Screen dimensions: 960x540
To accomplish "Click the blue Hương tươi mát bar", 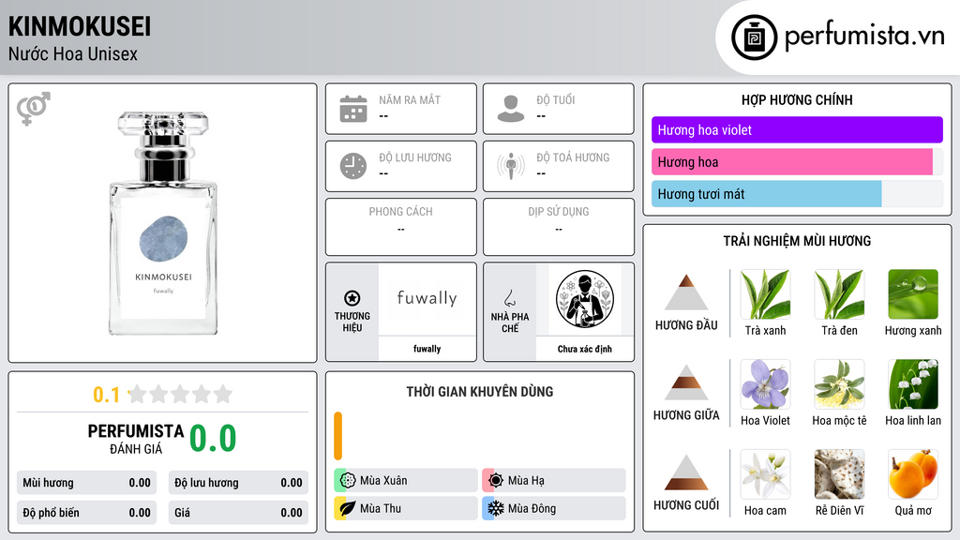I will point(767,193).
